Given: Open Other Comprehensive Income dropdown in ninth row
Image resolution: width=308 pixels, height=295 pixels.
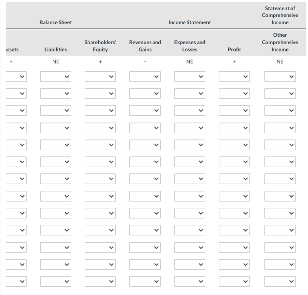Looking at the screenshot, I should [x=280, y=213].
